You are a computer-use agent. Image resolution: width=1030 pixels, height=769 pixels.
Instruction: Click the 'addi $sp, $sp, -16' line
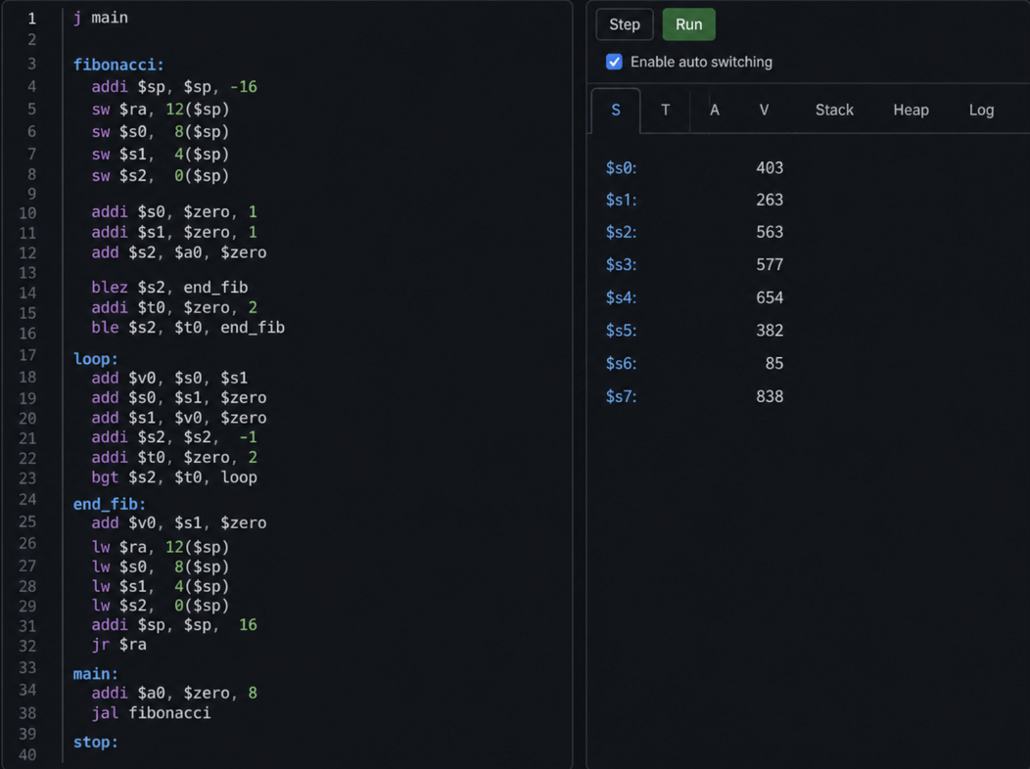(174, 87)
